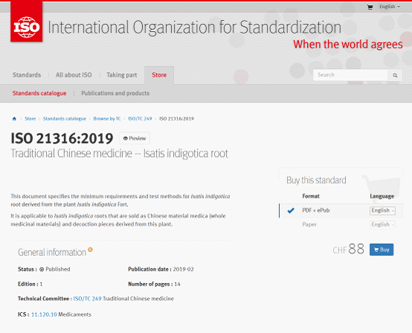Expand language dropdown for Paper format

(382, 224)
